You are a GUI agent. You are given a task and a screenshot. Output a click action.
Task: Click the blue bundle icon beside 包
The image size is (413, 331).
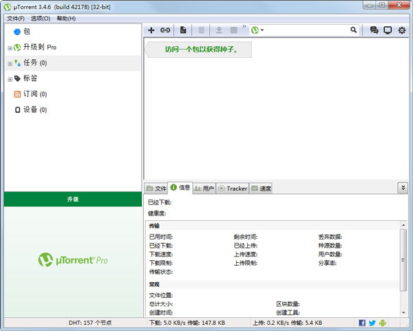pos(17,32)
